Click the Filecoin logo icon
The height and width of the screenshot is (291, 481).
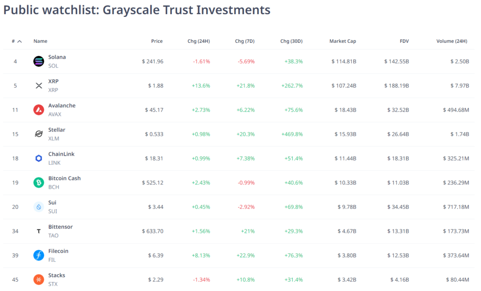(x=39, y=255)
